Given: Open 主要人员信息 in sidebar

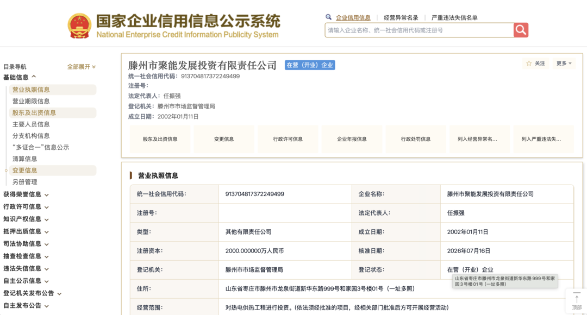Looking at the screenshot, I should pos(31,124).
